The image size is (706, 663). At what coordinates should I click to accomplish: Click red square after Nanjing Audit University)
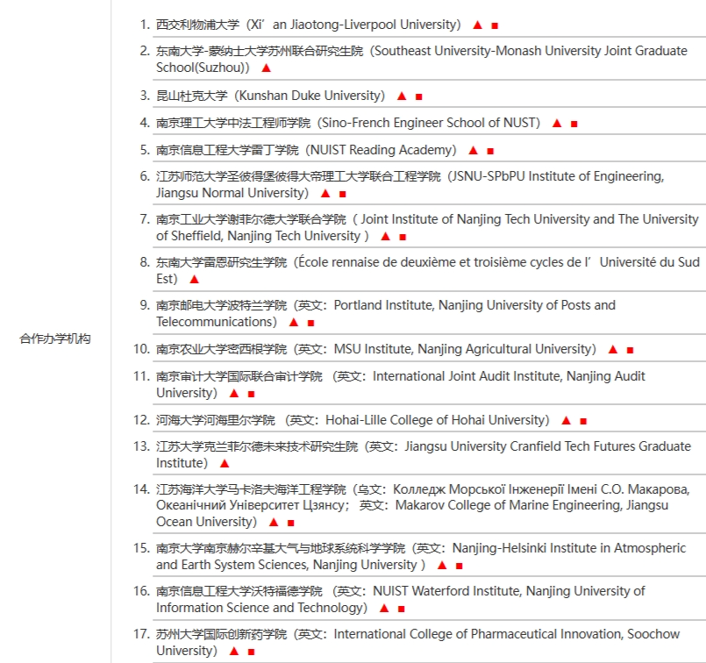tap(251, 394)
